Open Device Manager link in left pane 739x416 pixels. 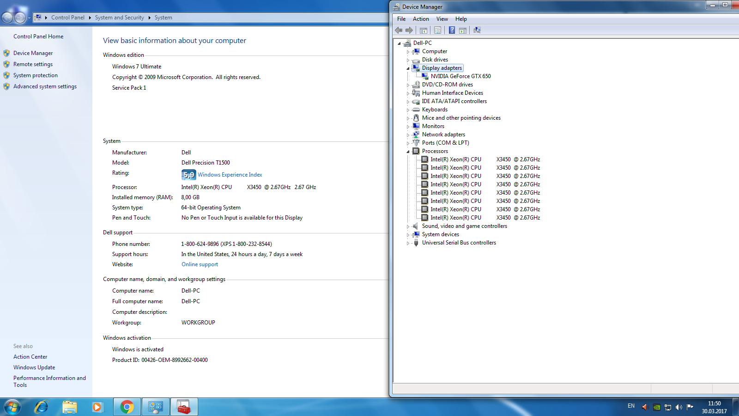pyautogui.click(x=33, y=53)
